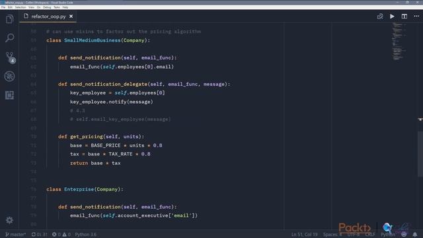Split the editor to the right
Viewport: 423px width, 238px height.
pos(404,17)
